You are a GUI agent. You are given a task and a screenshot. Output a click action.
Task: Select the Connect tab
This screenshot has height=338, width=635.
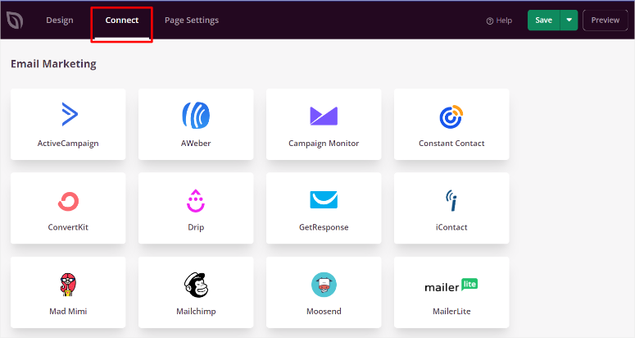(x=122, y=21)
